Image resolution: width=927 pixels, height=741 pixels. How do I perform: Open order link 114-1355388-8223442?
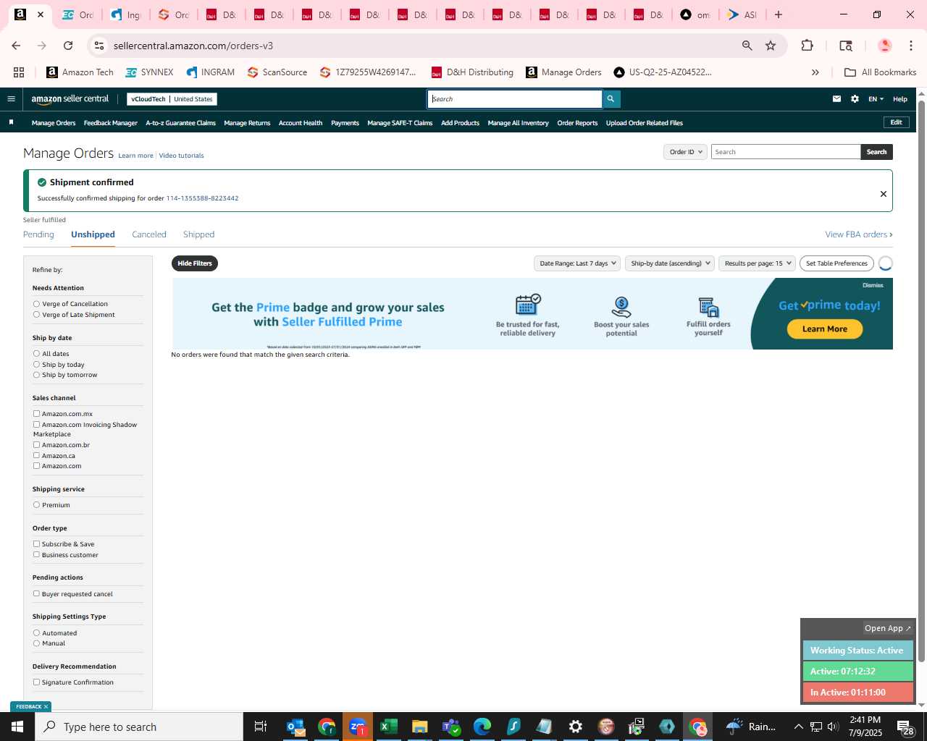click(202, 198)
